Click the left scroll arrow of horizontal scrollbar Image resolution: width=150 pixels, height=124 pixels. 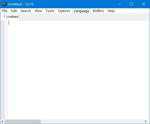click(2, 121)
